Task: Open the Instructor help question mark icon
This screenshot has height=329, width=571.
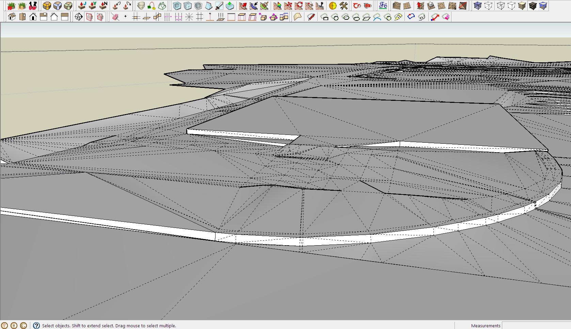Action: coord(36,326)
